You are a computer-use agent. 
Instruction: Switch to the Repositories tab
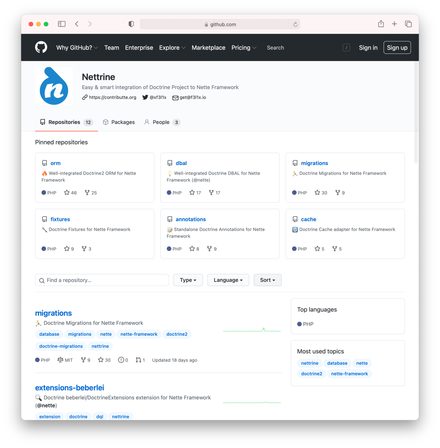point(66,122)
